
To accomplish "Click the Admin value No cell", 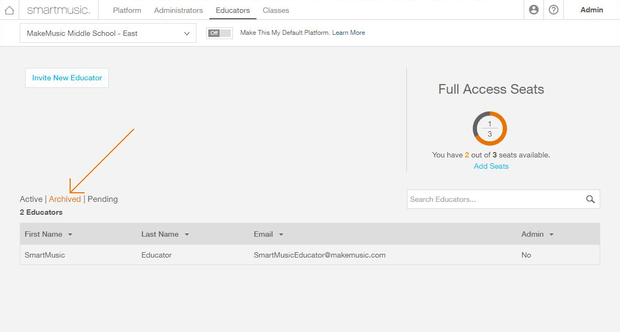I will tap(526, 255).
